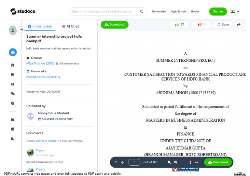Click the thumbs down button with 1
Screen dimensions: 250x176
[201, 25]
